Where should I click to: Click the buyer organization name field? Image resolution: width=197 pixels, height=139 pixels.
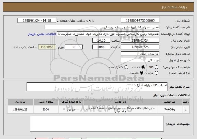(102, 27)
